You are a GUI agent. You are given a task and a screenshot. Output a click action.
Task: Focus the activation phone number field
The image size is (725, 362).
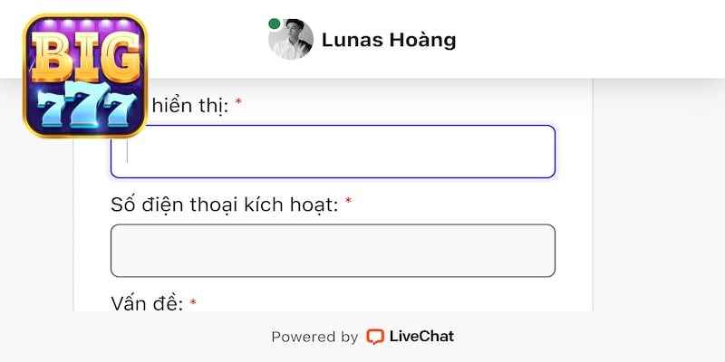pyautogui.click(x=333, y=250)
